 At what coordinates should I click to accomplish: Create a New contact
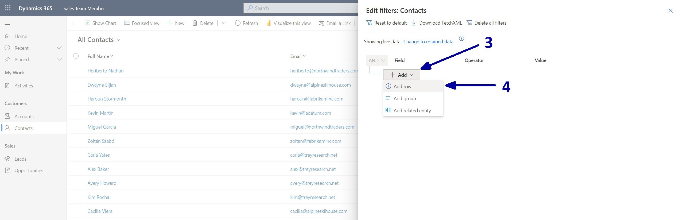pos(176,23)
